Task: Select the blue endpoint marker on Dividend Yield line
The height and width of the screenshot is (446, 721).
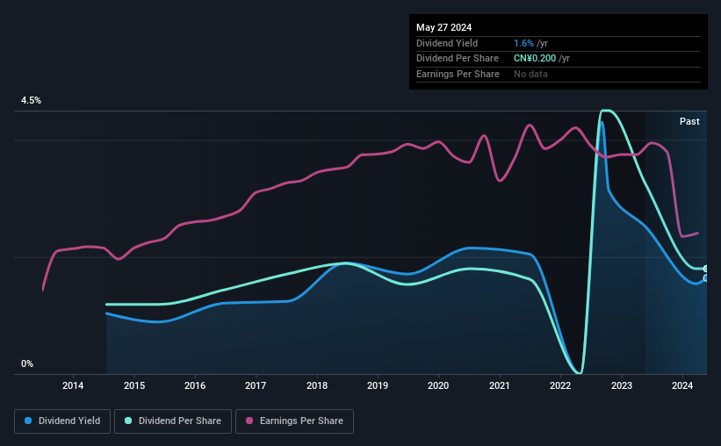Action: tap(705, 278)
